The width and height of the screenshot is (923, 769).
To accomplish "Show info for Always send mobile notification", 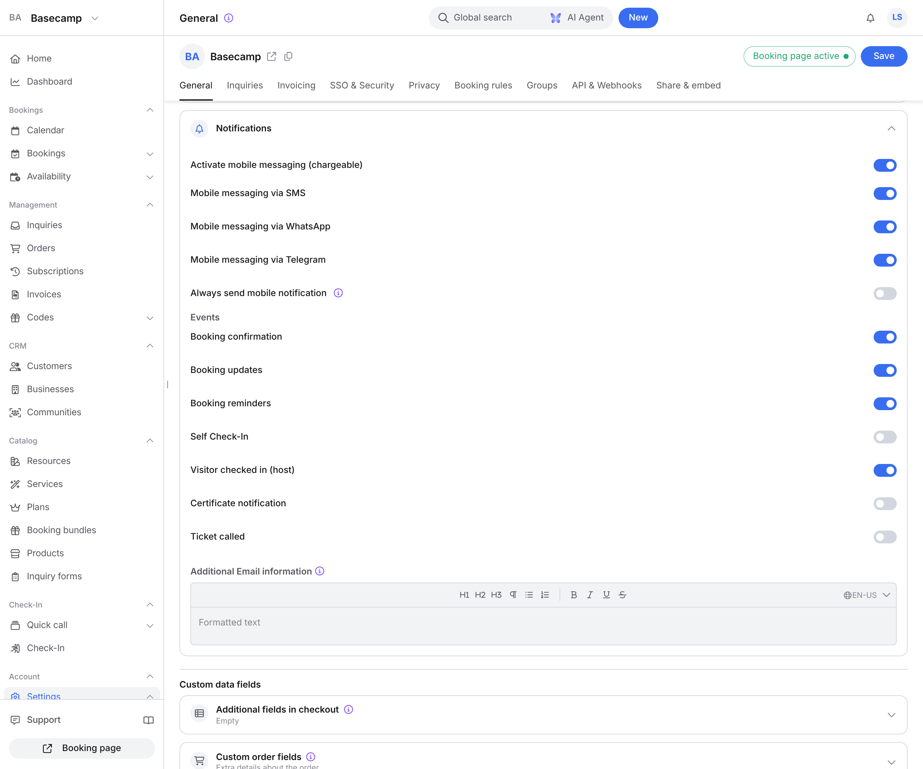I will tap(338, 293).
